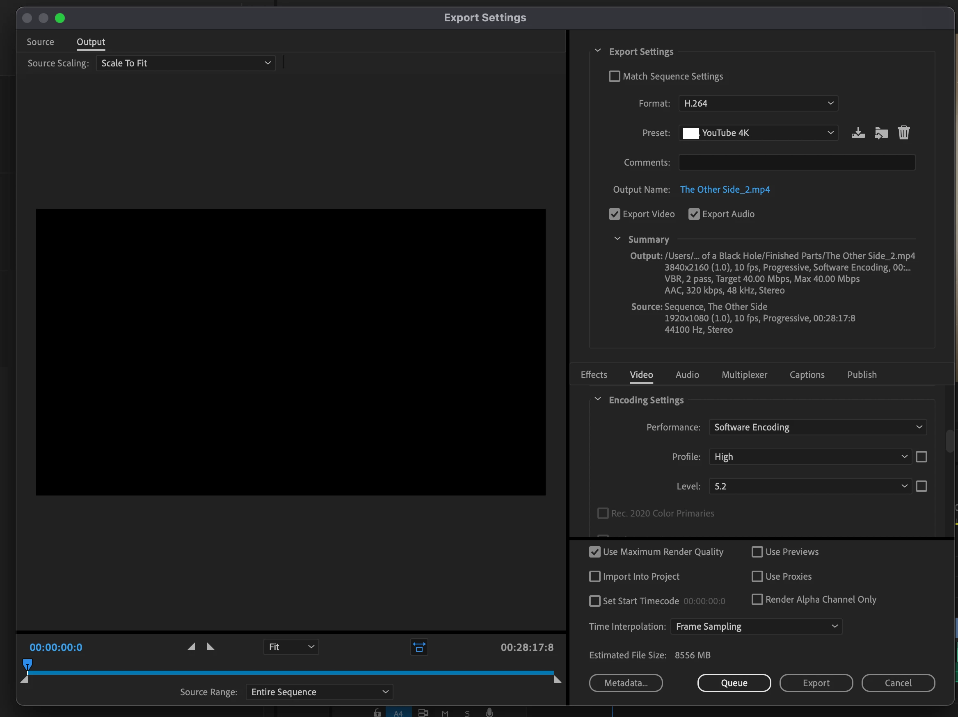Open output name The Other Side_2.mp4 link
This screenshot has height=717, width=958.
(x=725, y=189)
